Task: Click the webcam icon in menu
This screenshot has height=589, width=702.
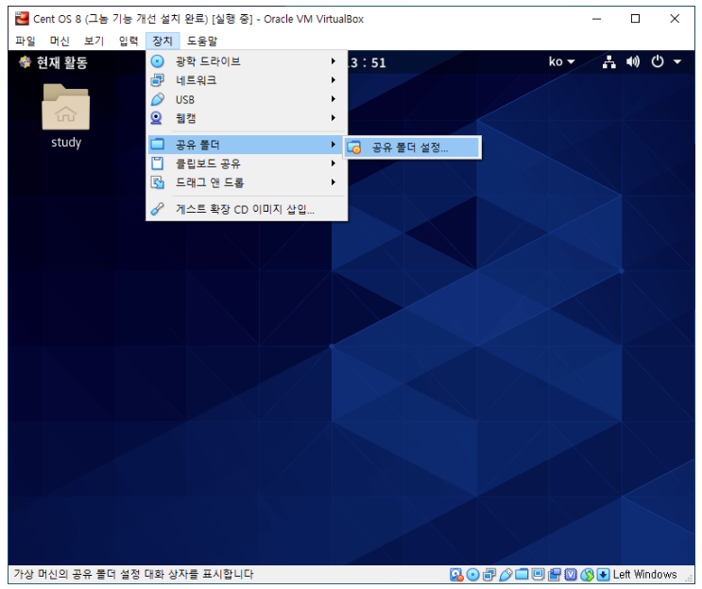Action: (156, 118)
